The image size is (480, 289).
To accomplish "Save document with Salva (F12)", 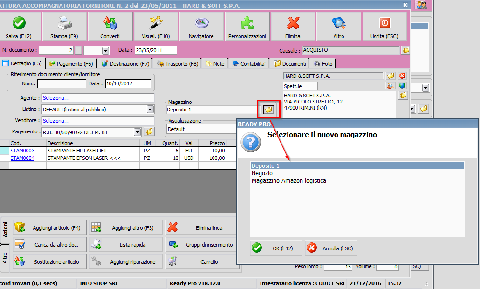I will 19,26.
